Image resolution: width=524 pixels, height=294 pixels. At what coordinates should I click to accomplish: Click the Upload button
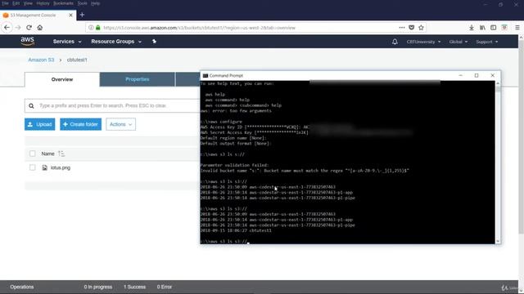coord(40,124)
